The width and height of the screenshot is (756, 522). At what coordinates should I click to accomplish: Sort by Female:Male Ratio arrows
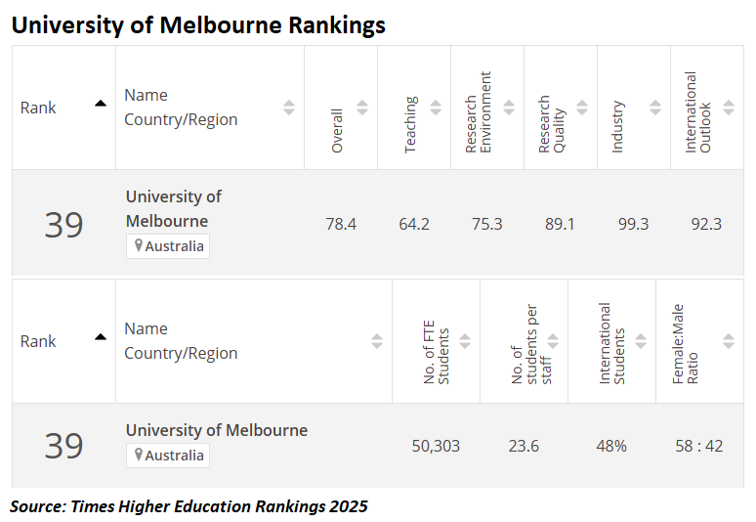coord(729,341)
